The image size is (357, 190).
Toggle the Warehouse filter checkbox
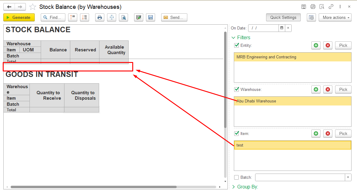(237, 89)
